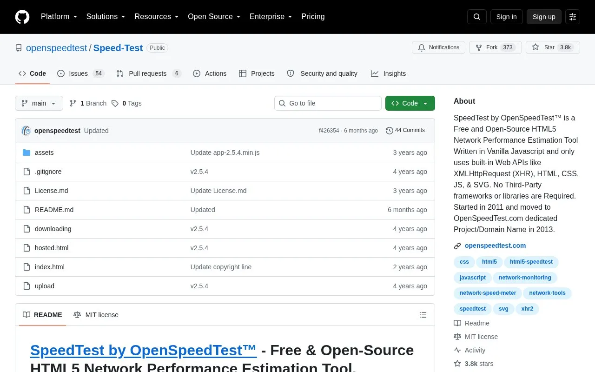Click the speedtest topic tag

pyautogui.click(x=473, y=309)
